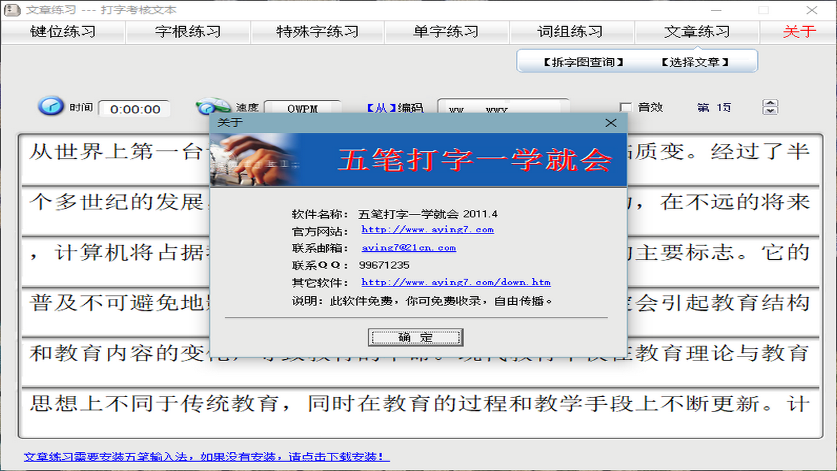Open the other software download link
Screen dimensions: 837x471
pos(456,282)
